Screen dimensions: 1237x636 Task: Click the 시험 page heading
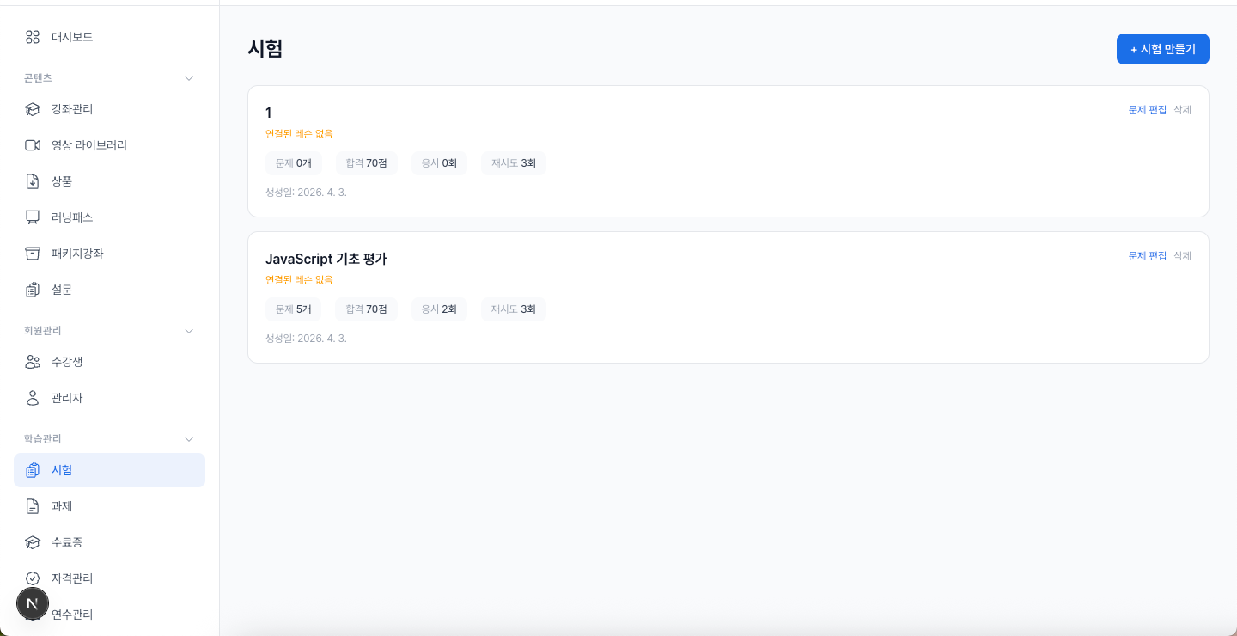[265, 48]
